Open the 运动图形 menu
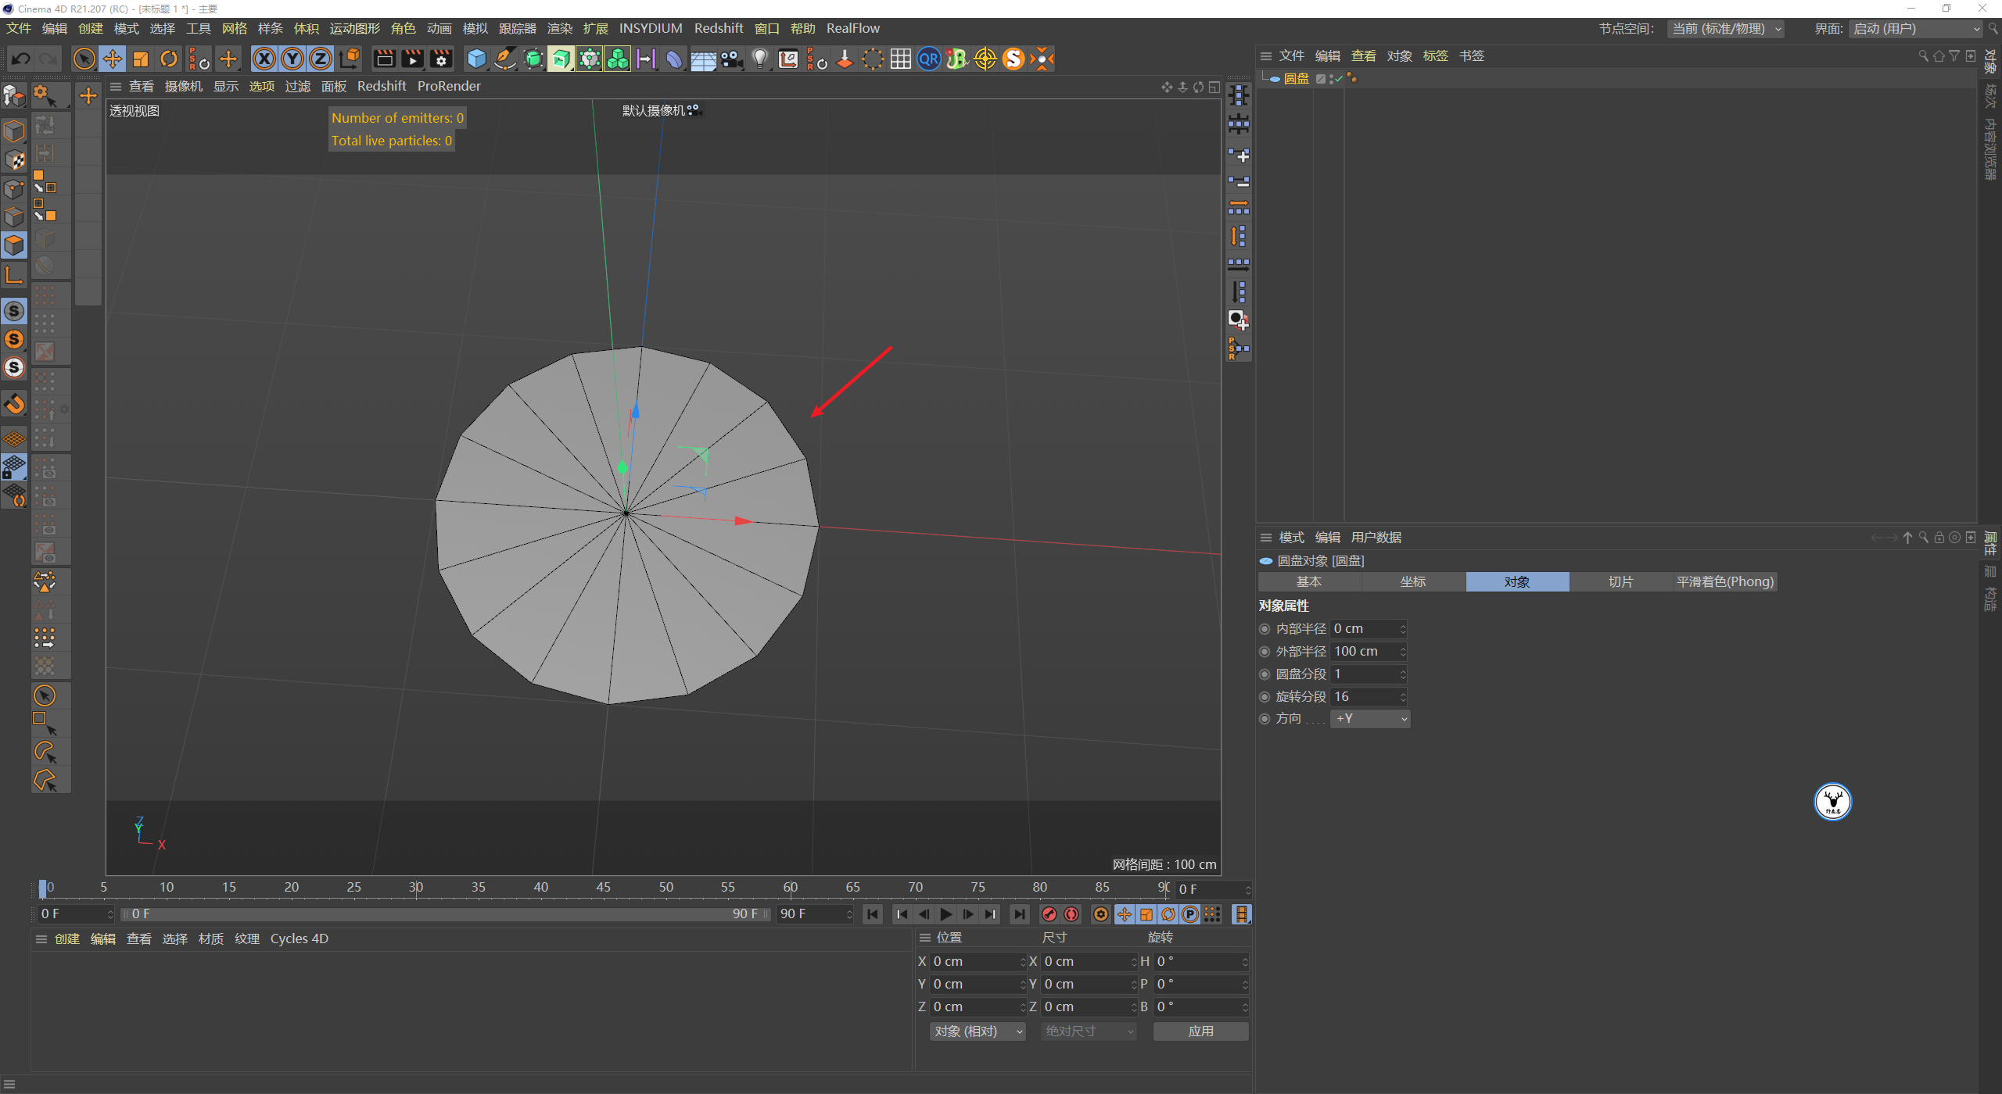This screenshot has width=2002, height=1094. 354,28
